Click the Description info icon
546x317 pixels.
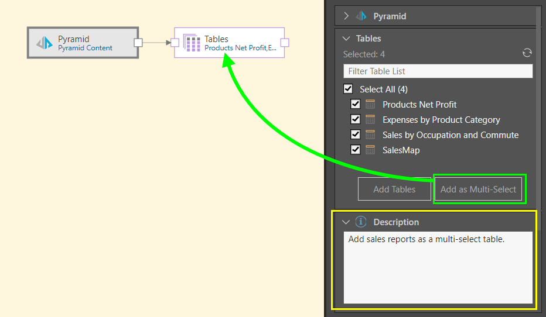tap(361, 222)
